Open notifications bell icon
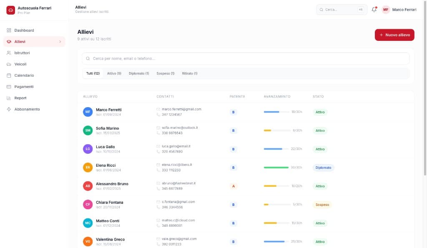The image size is (427, 248). [x=374, y=10]
